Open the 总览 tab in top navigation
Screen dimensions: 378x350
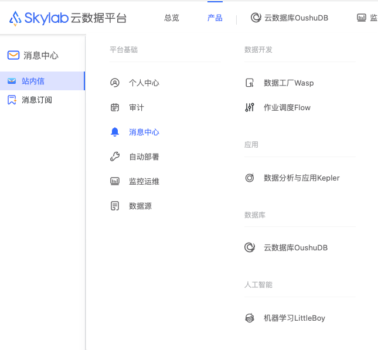pos(172,18)
